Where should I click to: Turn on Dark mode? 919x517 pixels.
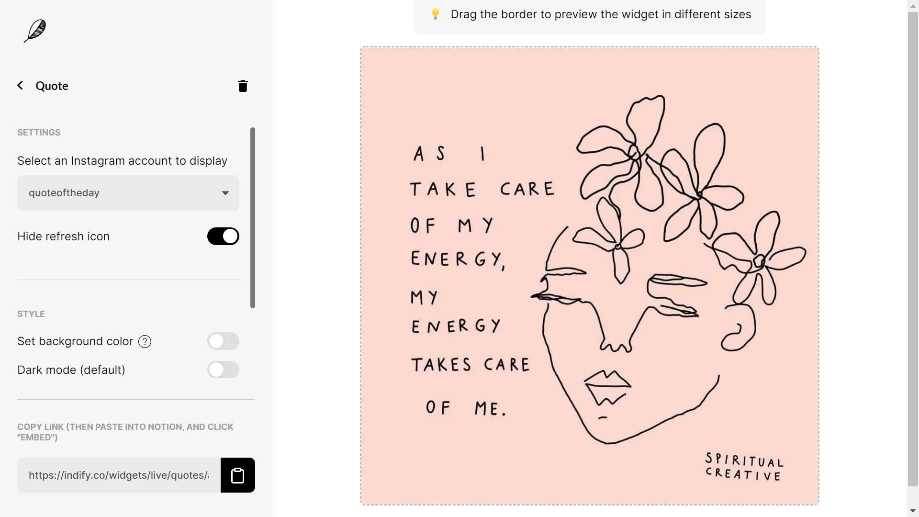click(x=223, y=370)
